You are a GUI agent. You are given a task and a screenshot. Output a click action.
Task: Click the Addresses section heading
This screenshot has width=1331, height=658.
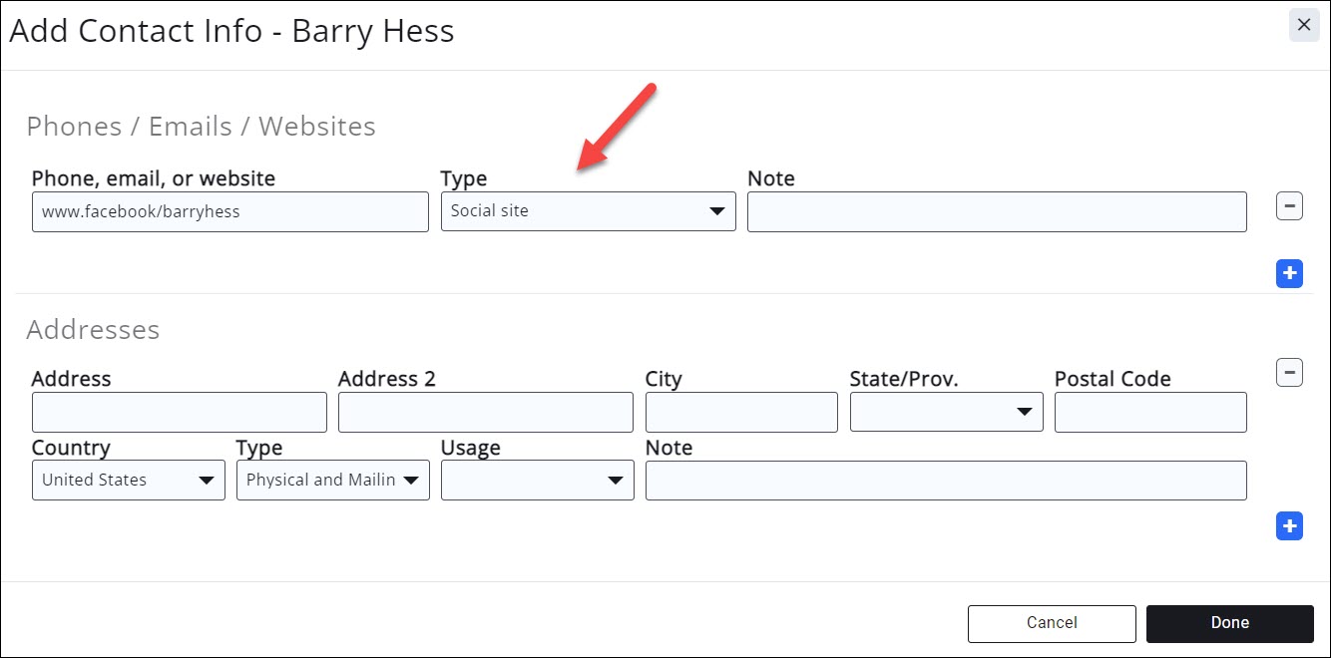93,330
